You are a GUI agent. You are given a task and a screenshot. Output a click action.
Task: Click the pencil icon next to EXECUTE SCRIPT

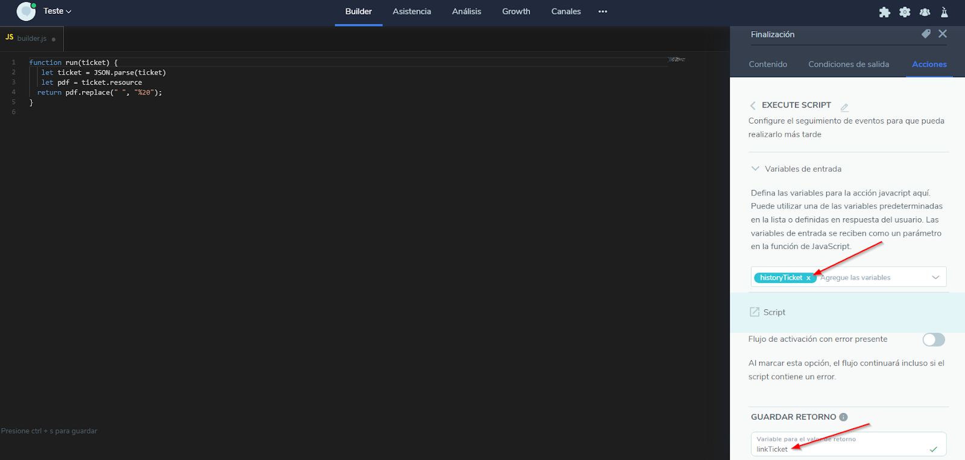coord(844,107)
